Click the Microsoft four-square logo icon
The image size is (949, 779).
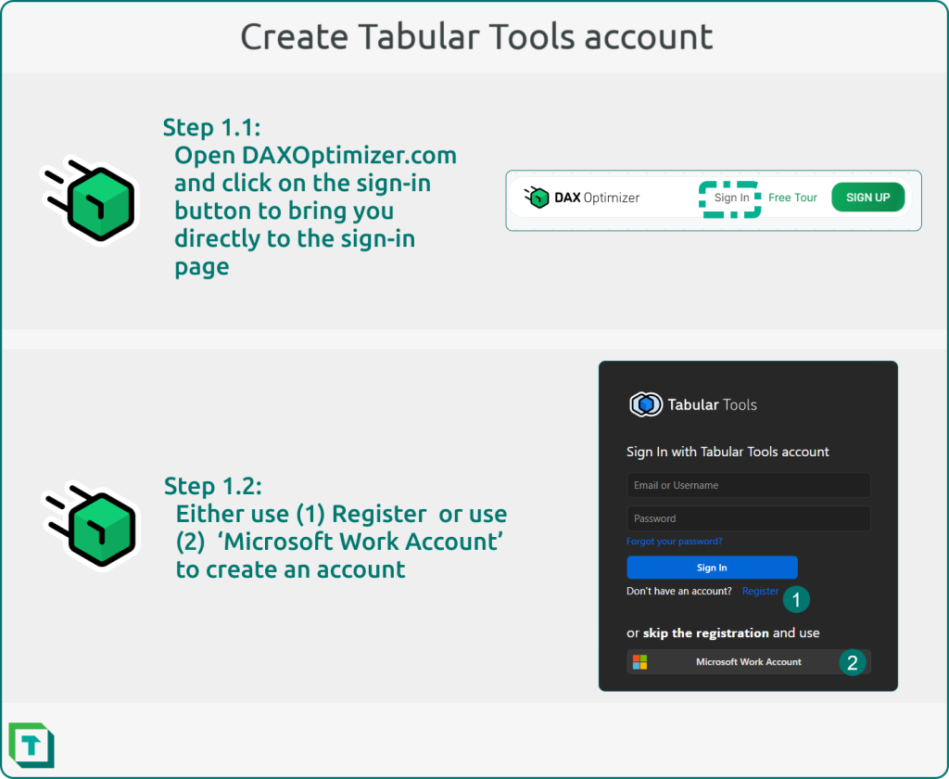tap(640, 662)
